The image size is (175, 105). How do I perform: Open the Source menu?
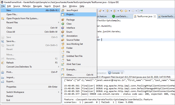17,6
